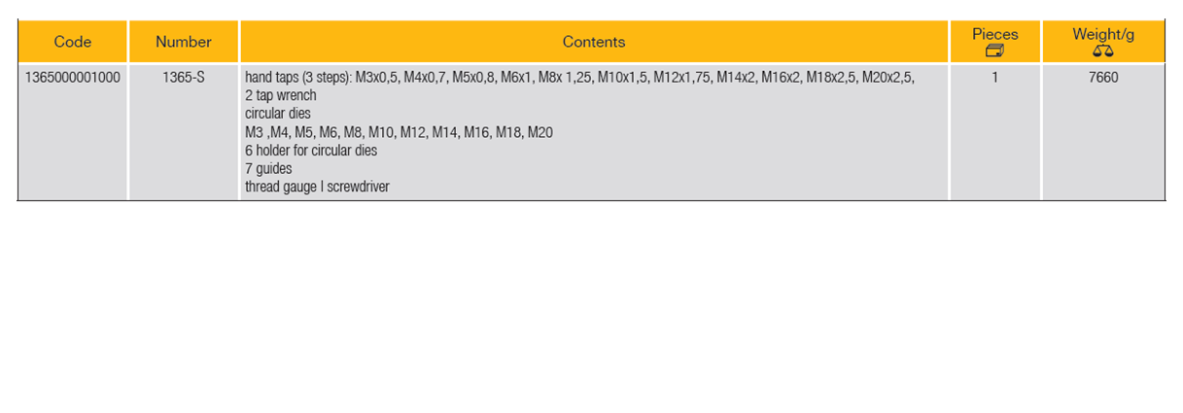Viewport: 1183px width, 413px height.
Task: Click the Contents column header
Action: (x=594, y=42)
